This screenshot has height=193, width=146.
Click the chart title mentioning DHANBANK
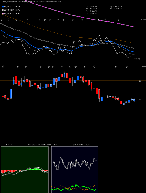pos(32,2)
